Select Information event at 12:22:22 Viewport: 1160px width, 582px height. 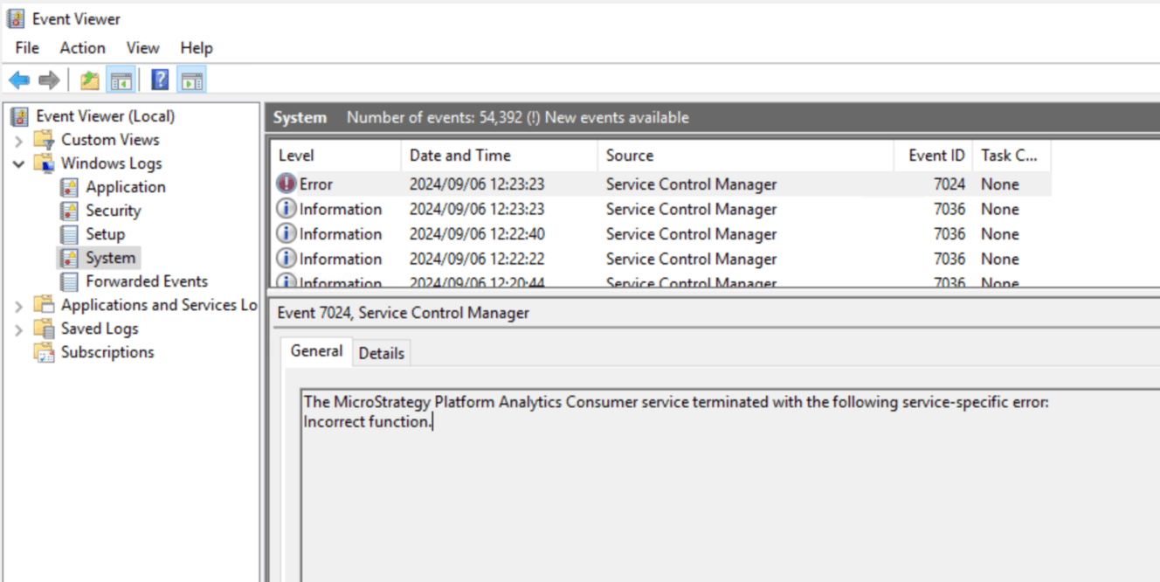click(x=661, y=259)
